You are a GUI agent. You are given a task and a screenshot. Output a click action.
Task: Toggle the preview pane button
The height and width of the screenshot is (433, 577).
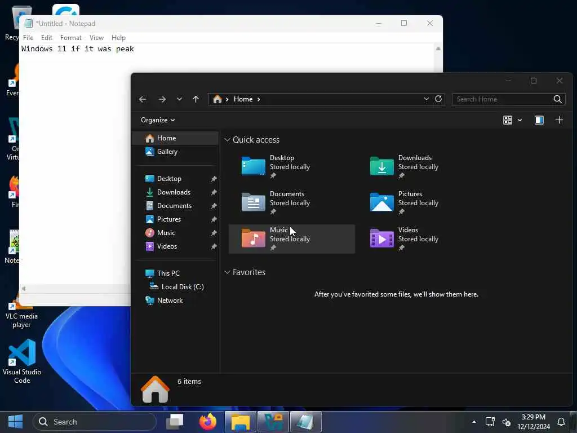click(x=539, y=120)
